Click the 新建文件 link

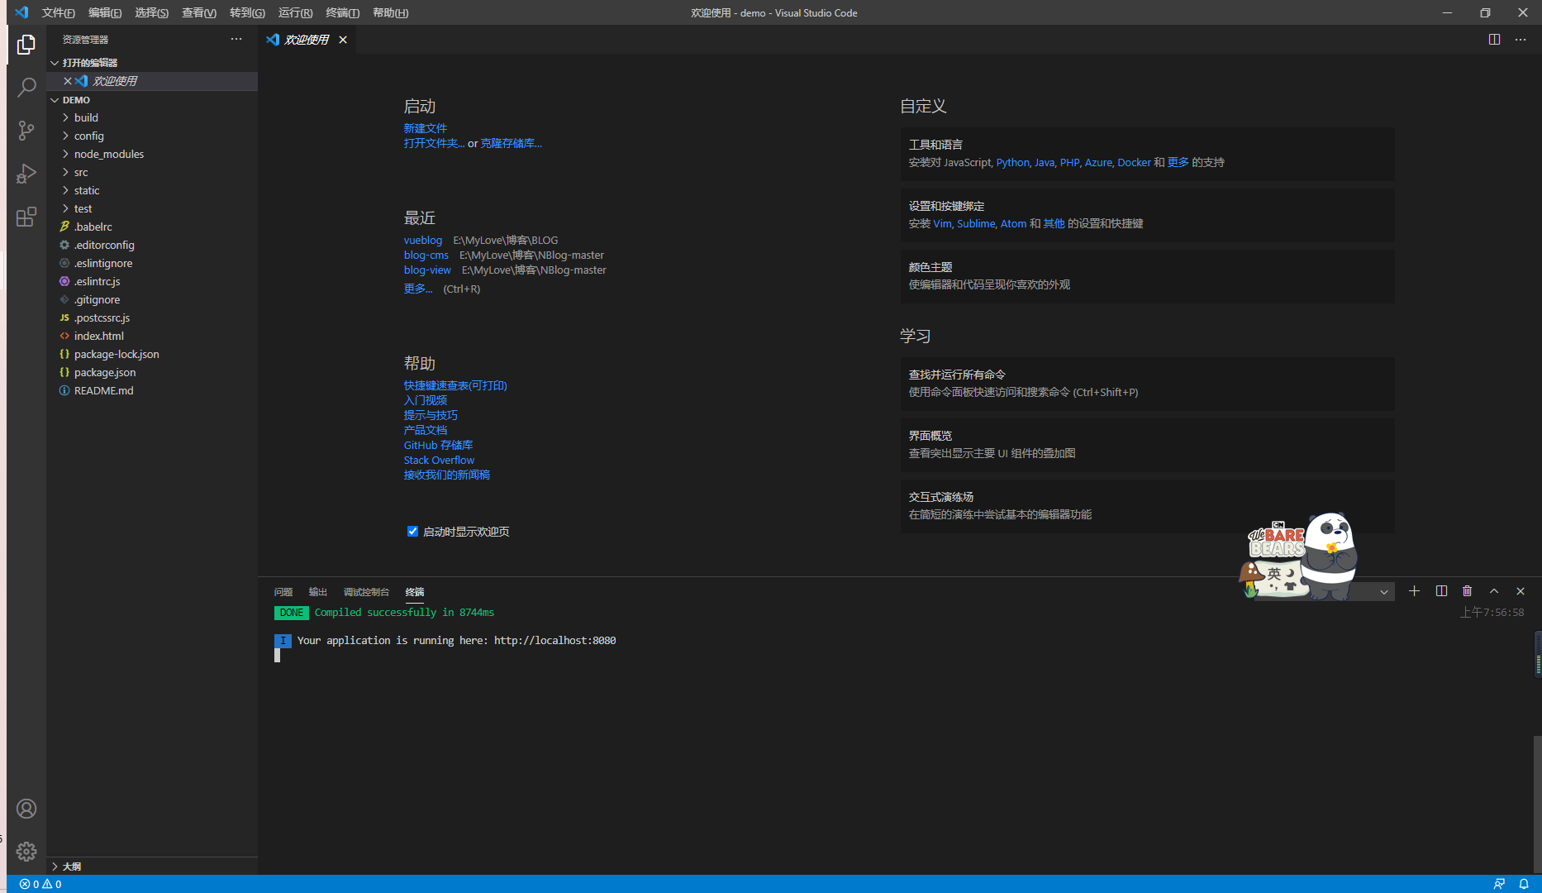[425, 128]
